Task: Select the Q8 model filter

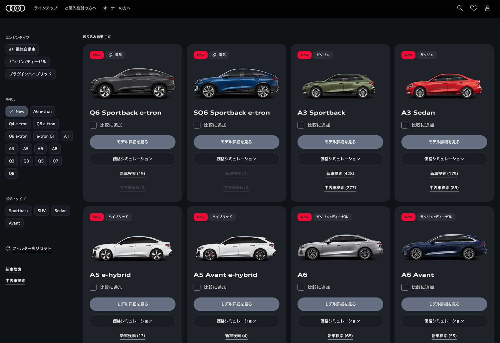Action: pyautogui.click(x=12, y=174)
